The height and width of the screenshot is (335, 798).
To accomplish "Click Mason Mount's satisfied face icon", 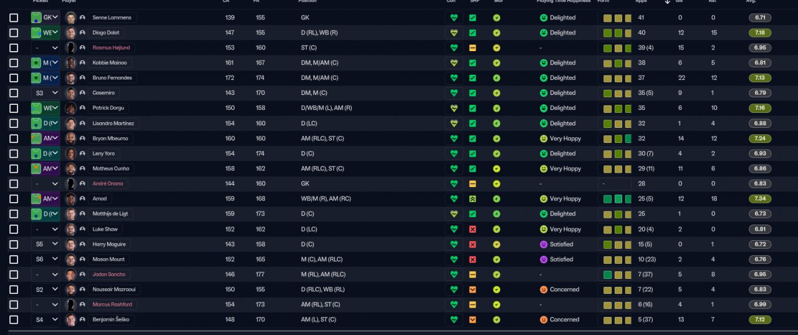I will 543,259.
